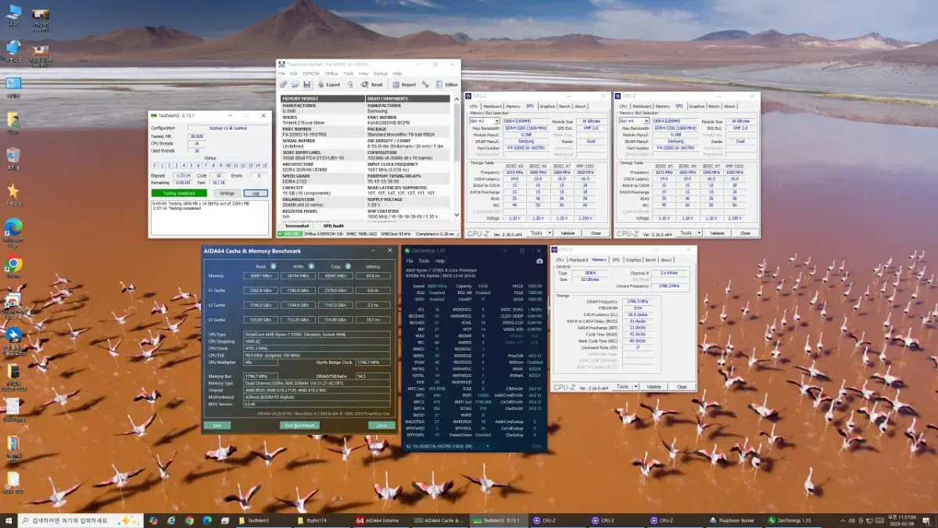
Task: Switch to Mainboard tab in the lower CPU-Z window
Action: pyautogui.click(x=578, y=260)
